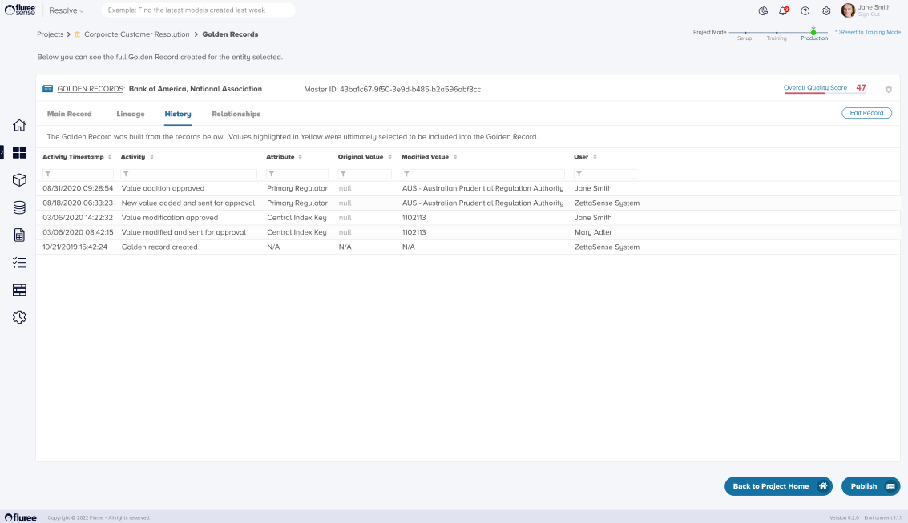Viewport: 908px width, 523px height.
Task: Open the gear icon beside Overall Quality Score
Action: 888,90
